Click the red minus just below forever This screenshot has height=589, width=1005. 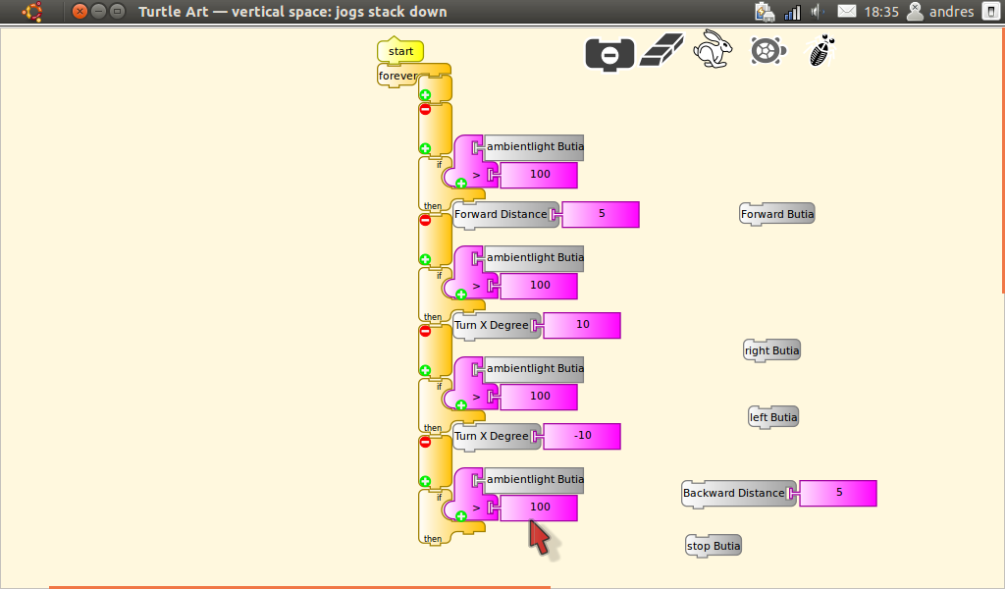point(425,110)
